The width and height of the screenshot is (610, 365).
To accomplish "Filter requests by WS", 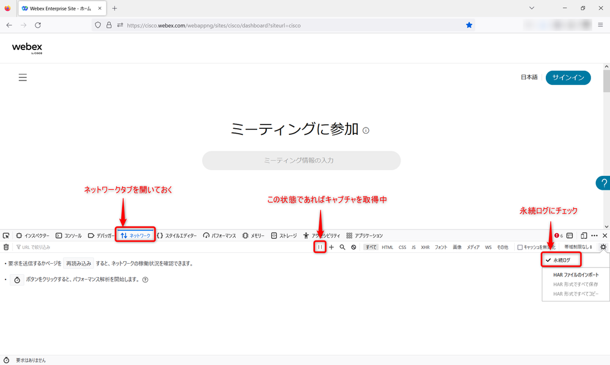I will point(488,247).
